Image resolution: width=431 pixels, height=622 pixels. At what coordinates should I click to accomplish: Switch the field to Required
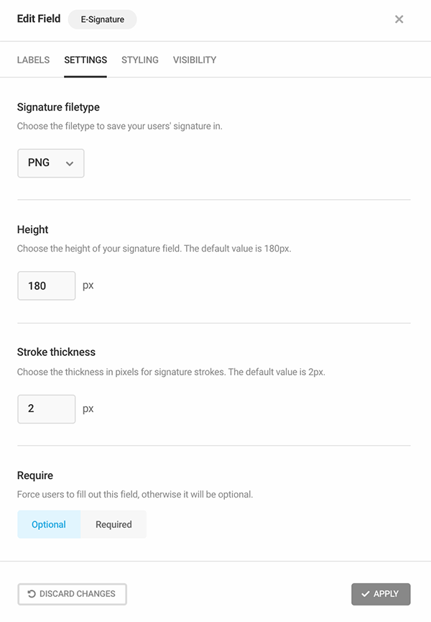[x=113, y=525]
